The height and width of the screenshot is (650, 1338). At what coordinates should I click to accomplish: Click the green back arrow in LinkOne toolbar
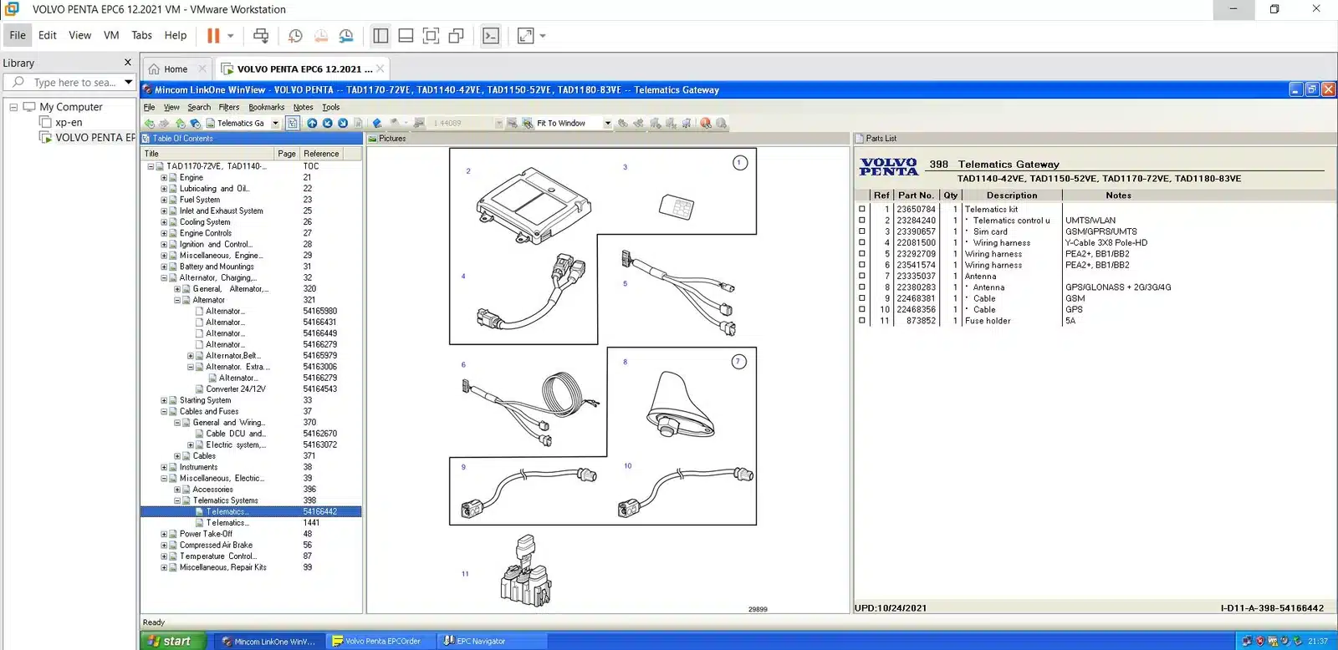click(x=150, y=123)
